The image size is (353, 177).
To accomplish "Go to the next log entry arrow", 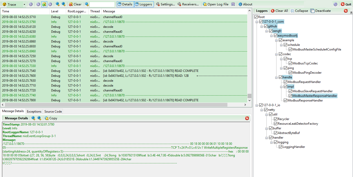I will 50,4.
